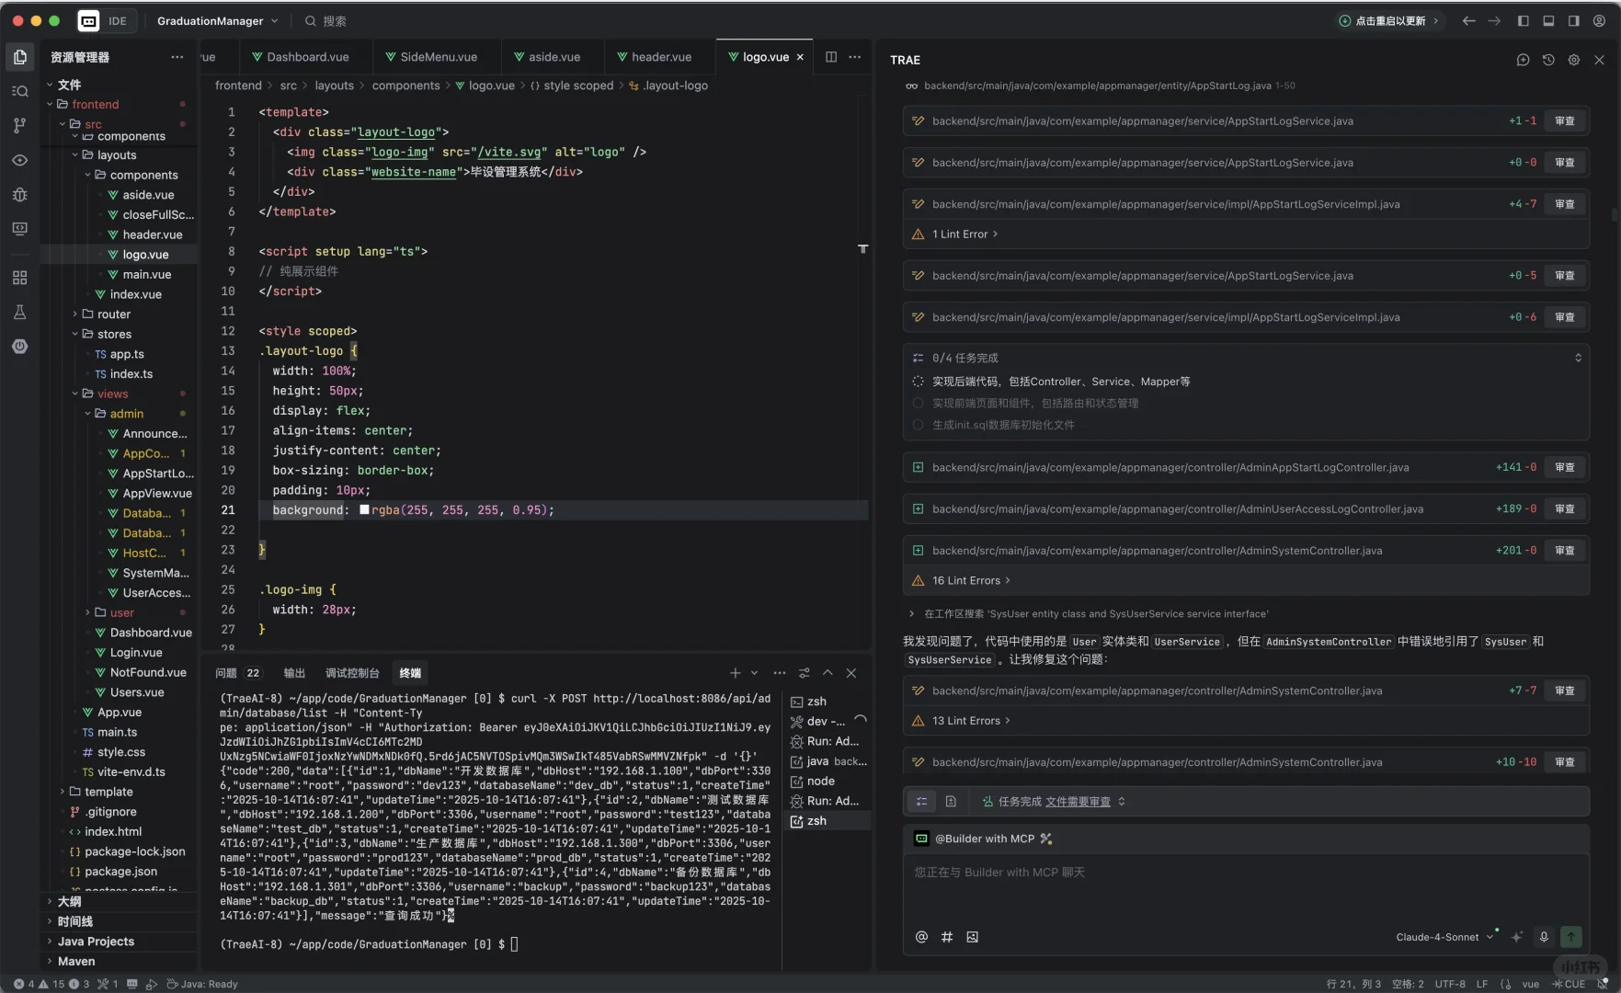This screenshot has height=993, width=1621.
Task: Toggle the bottom panel layout
Action: click(1548, 21)
